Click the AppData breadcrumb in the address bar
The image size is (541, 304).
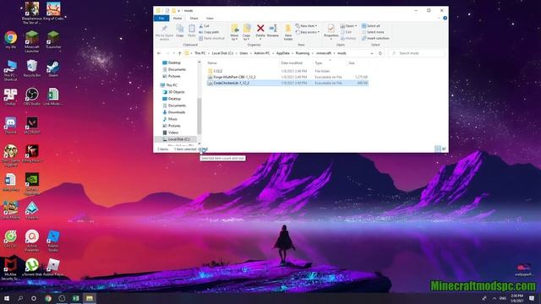(283, 53)
